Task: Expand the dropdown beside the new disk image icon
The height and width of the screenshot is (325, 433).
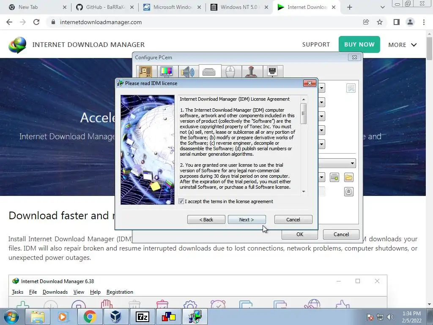Action: (x=321, y=177)
